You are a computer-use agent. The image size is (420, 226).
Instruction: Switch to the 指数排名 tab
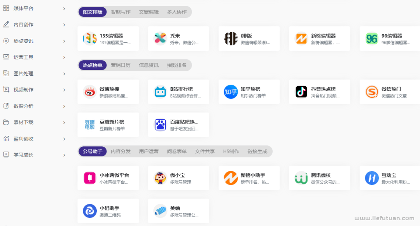[177, 65]
